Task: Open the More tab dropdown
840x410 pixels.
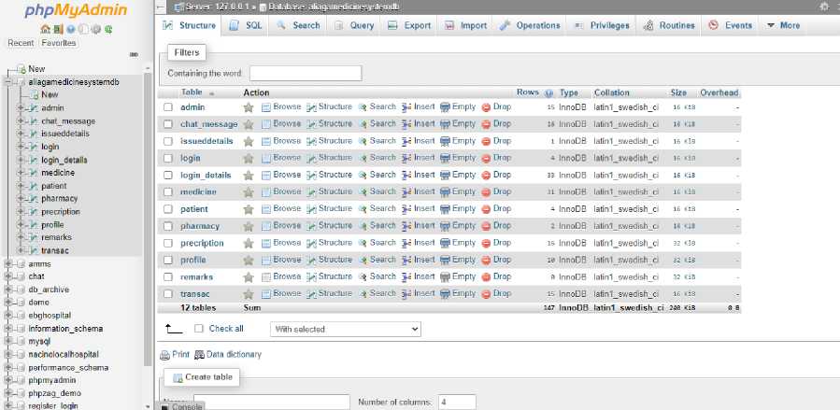Action: (783, 25)
